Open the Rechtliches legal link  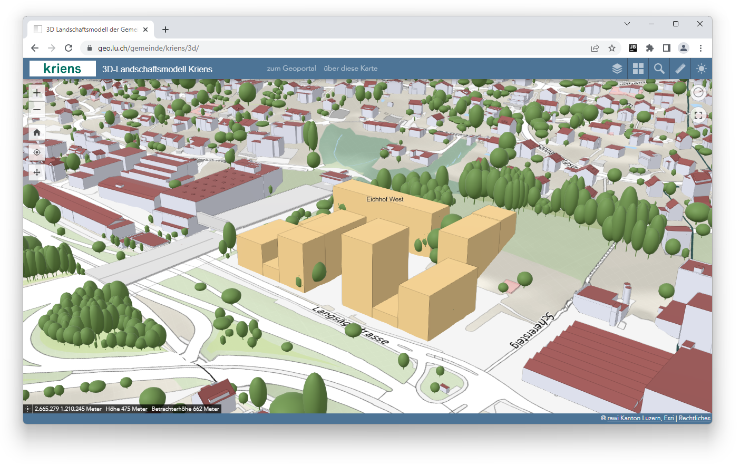point(694,418)
